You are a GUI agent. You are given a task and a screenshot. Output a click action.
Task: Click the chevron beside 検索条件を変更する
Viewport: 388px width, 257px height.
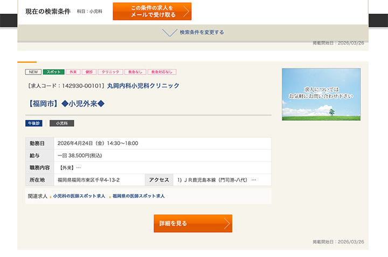pyautogui.click(x=170, y=32)
